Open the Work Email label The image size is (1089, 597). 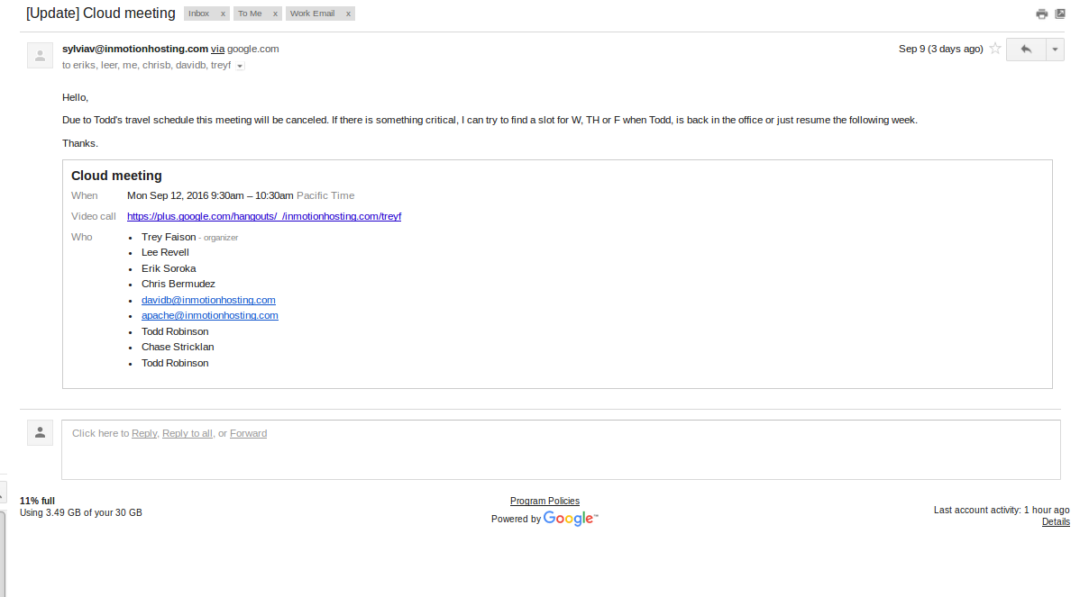(312, 14)
